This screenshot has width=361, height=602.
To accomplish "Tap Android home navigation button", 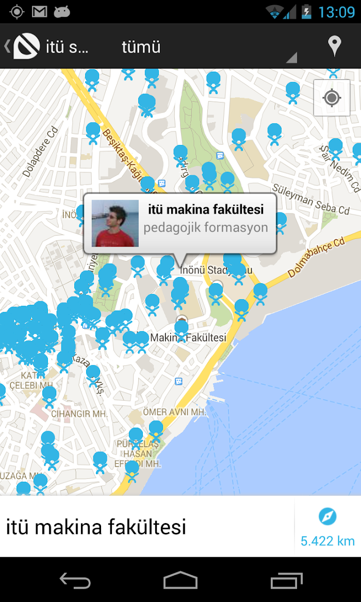I will coord(180,580).
